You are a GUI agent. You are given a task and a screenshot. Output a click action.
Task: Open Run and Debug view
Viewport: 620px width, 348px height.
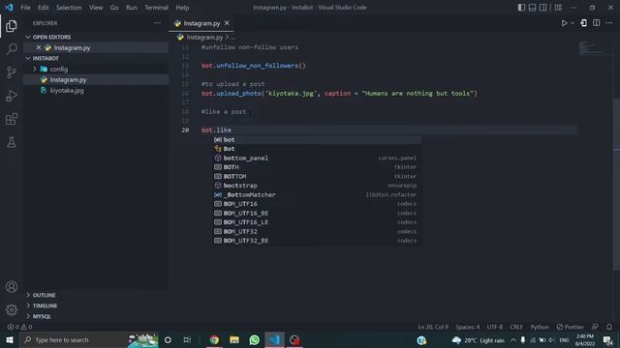coord(12,96)
